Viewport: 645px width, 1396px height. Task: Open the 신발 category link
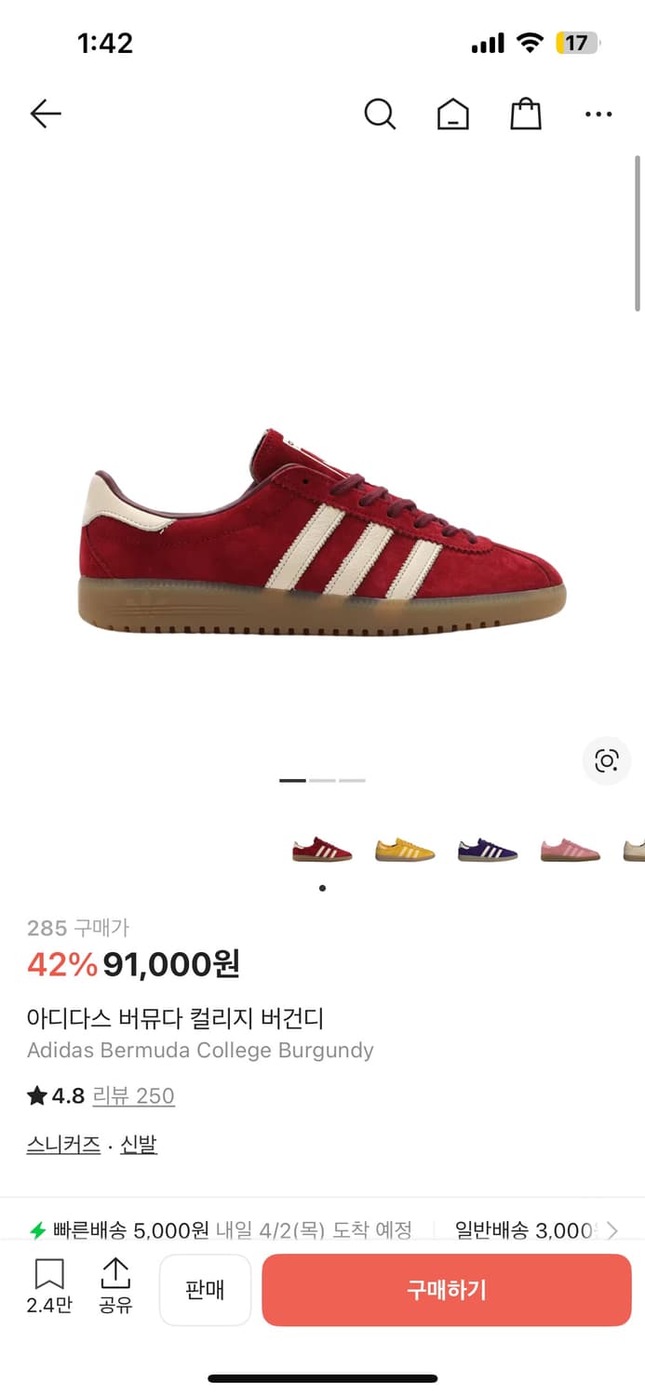tap(139, 1145)
